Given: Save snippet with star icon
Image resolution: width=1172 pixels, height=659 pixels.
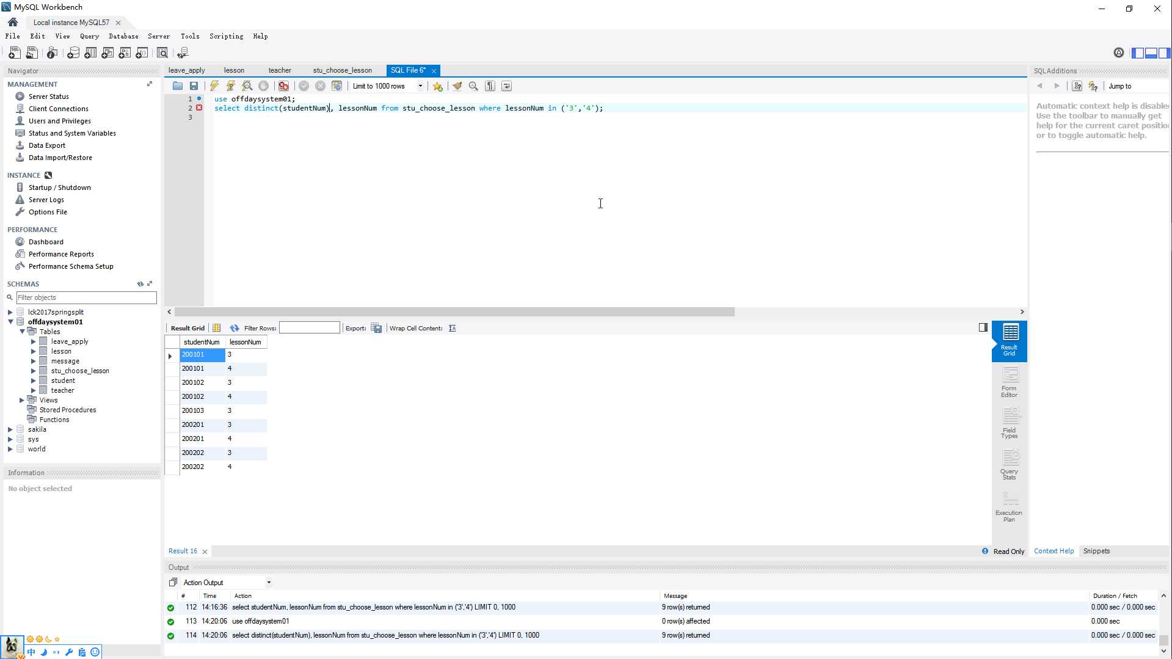Looking at the screenshot, I should (x=438, y=86).
